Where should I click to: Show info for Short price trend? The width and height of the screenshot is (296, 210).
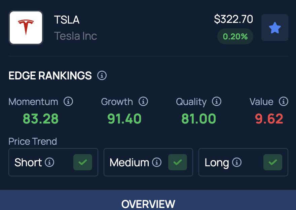49,162
